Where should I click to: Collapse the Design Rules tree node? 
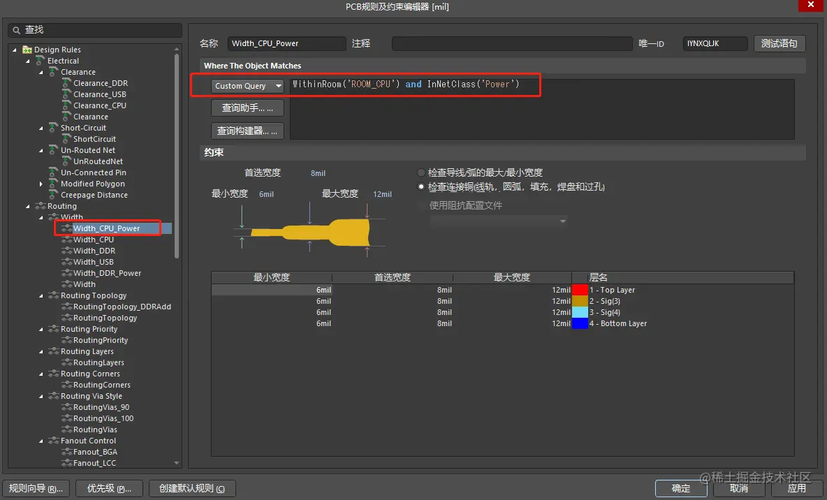(15, 50)
